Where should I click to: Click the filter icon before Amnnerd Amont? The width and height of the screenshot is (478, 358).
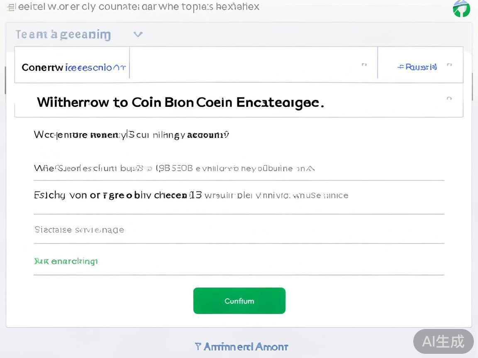click(x=198, y=346)
